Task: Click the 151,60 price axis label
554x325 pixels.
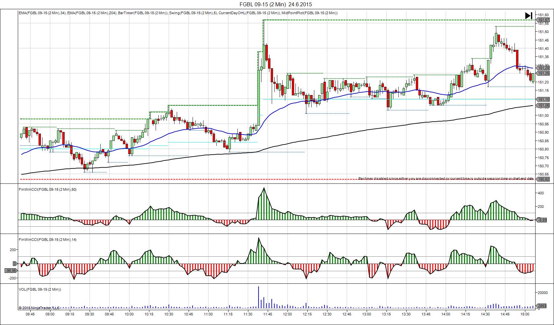Action: pyautogui.click(x=543, y=15)
